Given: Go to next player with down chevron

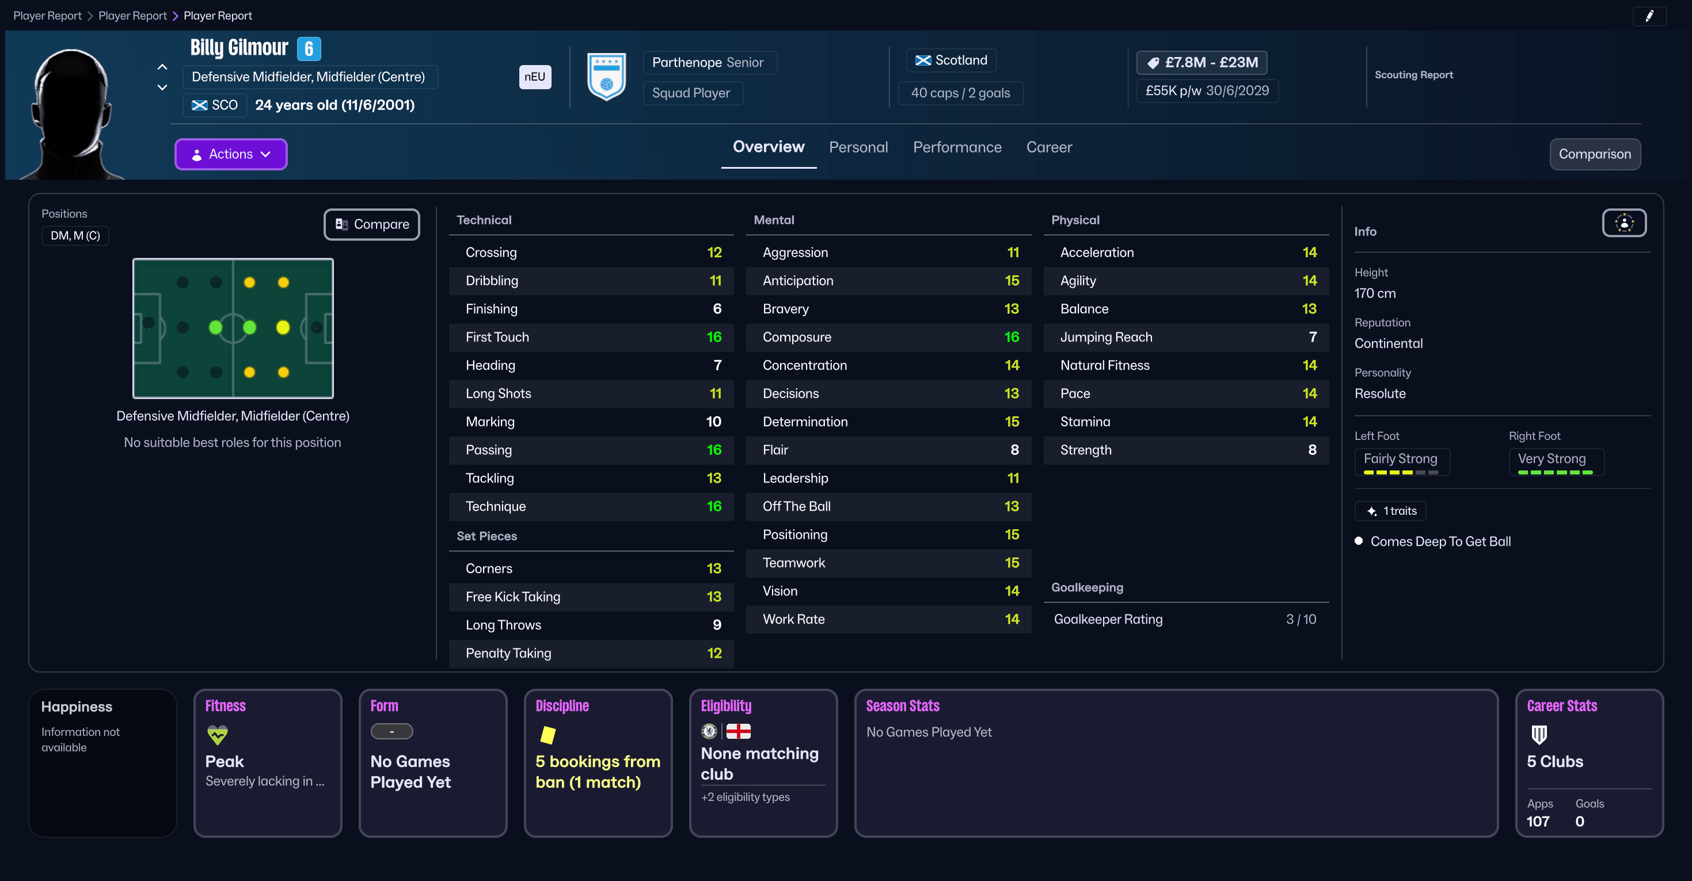Looking at the screenshot, I should (x=162, y=88).
